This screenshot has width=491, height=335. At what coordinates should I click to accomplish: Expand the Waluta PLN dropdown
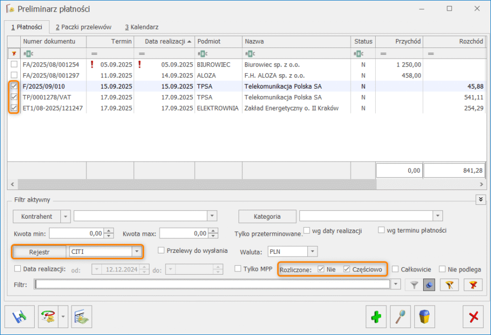[313, 251]
